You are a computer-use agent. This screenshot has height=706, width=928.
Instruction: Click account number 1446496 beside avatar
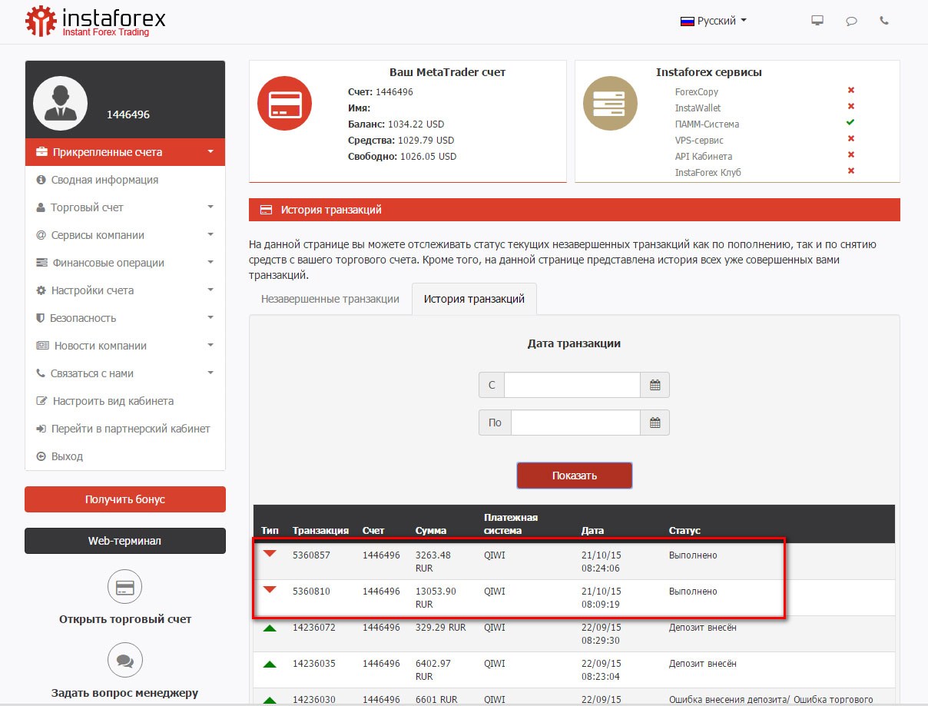coord(128,114)
